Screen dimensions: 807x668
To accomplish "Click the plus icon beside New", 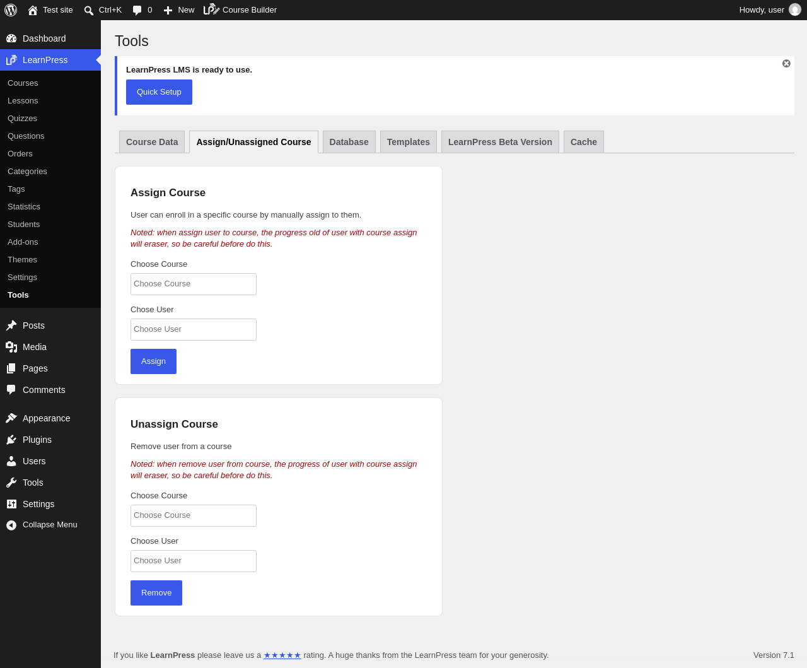I will pyautogui.click(x=168, y=10).
